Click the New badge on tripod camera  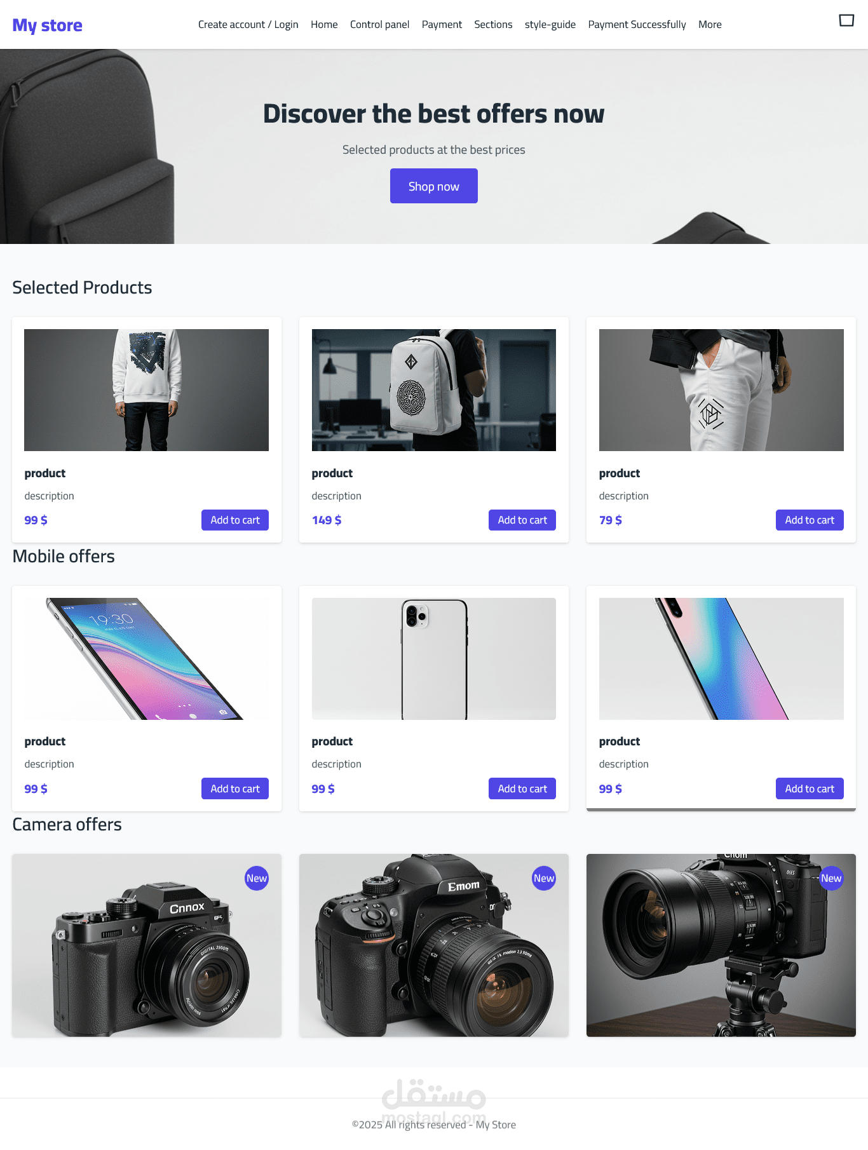pos(831,878)
